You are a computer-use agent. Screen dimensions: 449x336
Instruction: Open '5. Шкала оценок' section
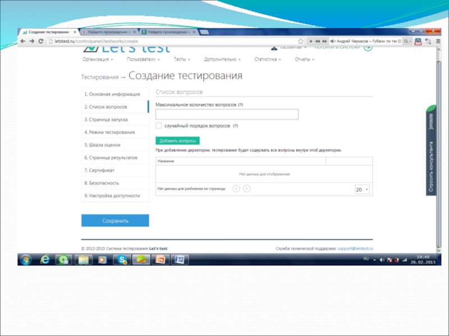coord(102,145)
